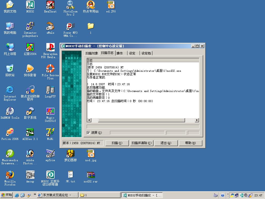The image size is (265, 199).
Task: Launch Symantec pcAnywhere shortcut
Action: tap(30, 30)
